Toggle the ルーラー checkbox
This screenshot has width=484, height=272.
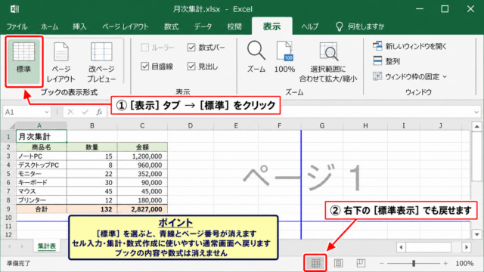click(144, 48)
